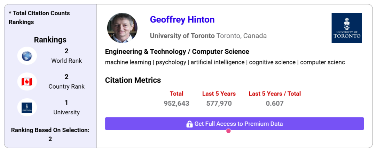The height and width of the screenshot is (151, 376).
Task: Click the cognitive science topic tag
Action: click(272, 62)
